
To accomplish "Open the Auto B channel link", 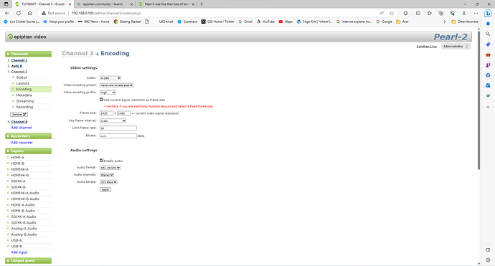I will (16, 66).
